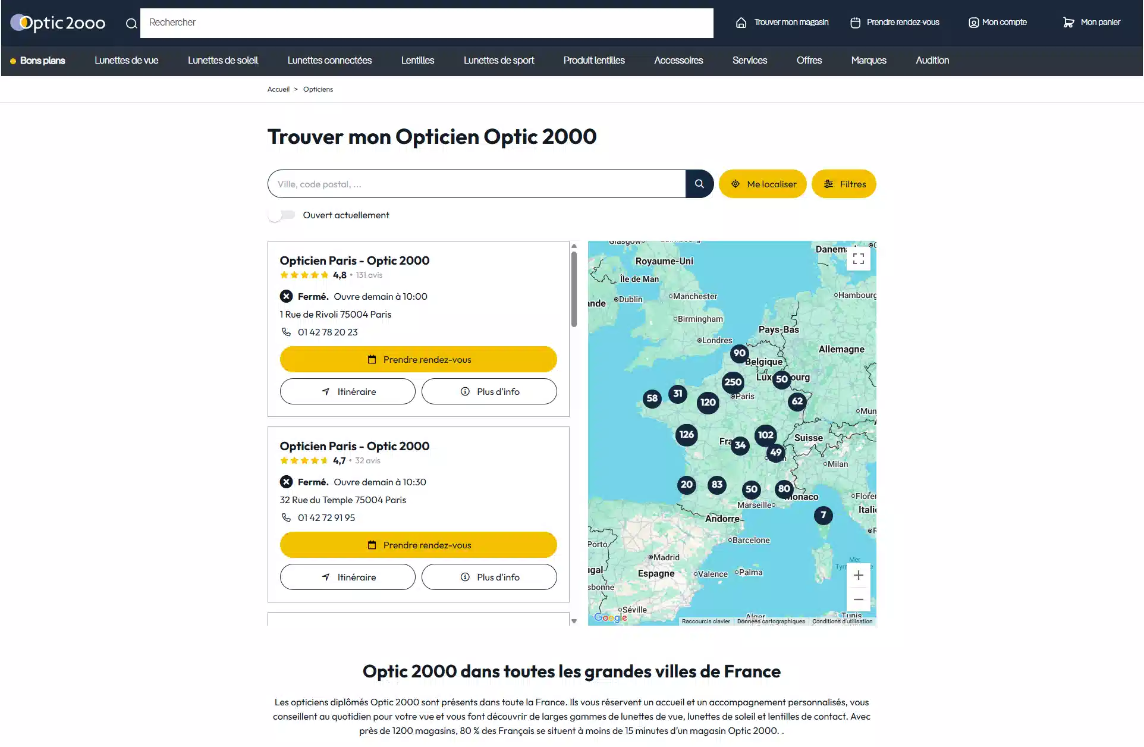Click the Ville, code postal input field
Viewport: 1144px width, 747px height.
[x=477, y=184]
